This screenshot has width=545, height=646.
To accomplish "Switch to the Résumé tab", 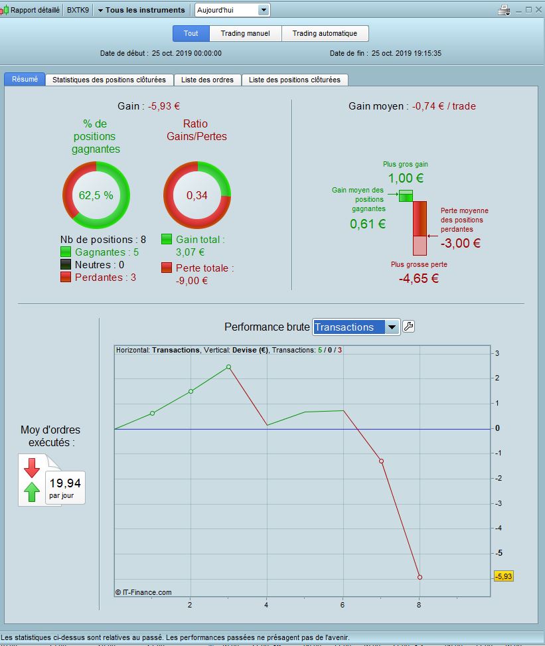I will click(x=25, y=79).
